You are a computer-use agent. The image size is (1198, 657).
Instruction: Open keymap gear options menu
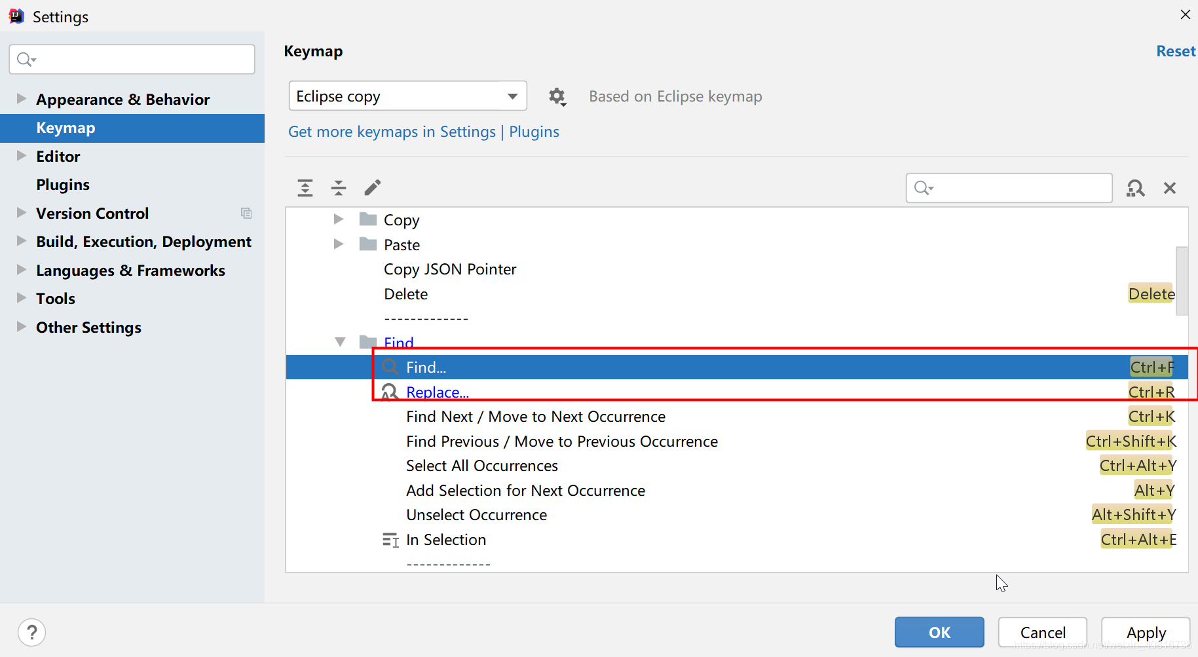point(557,97)
